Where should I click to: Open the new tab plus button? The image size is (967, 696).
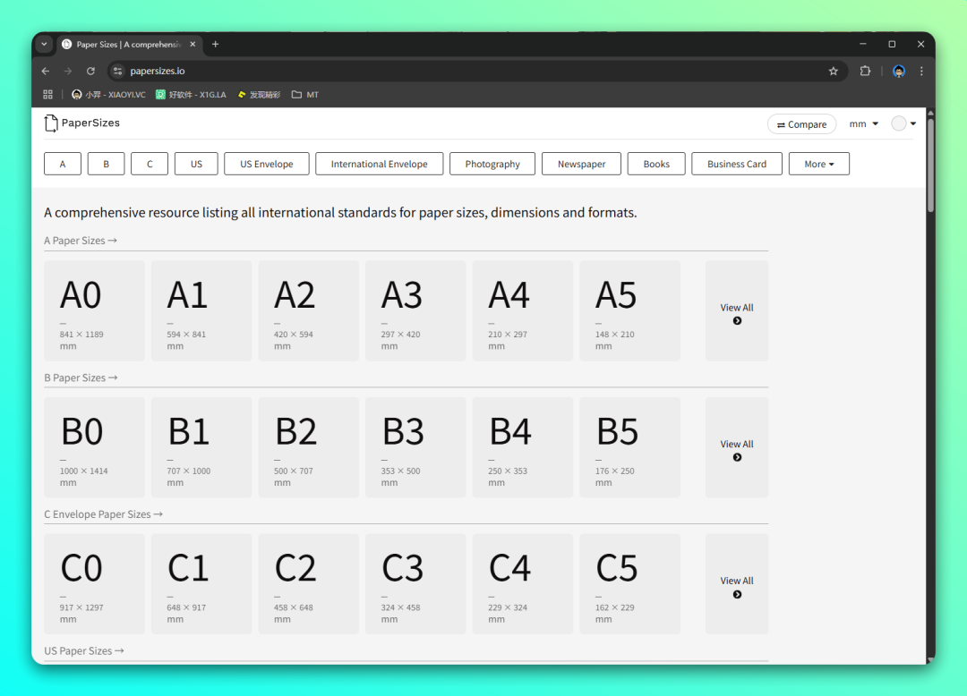click(x=215, y=44)
